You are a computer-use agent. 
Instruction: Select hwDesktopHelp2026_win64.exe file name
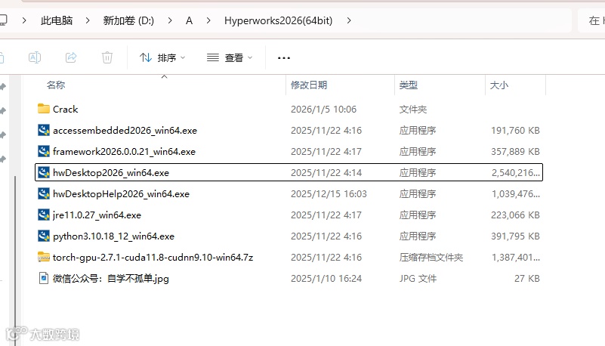(121, 194)
